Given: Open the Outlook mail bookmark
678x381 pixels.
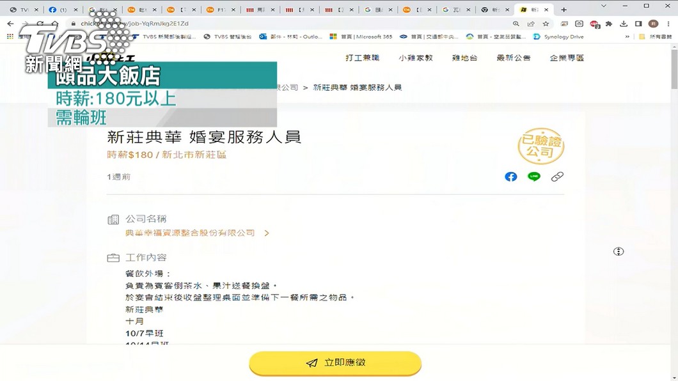Looking at the screenshot, I should coord(291,37).
